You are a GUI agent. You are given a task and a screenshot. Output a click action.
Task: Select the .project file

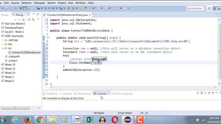pos(13,61)
